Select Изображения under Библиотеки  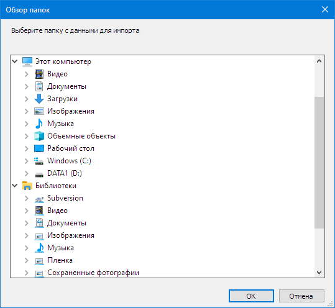[71, 235]
